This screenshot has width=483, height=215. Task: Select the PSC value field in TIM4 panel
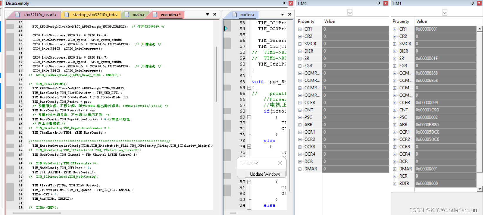coord(355,117)
